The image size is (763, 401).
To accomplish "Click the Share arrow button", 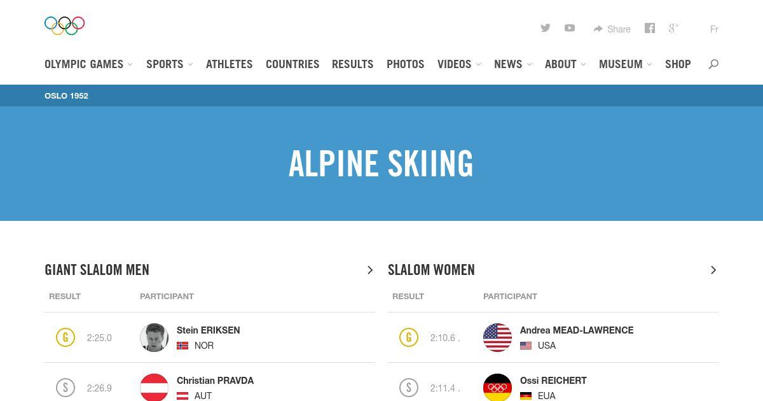I will [612, 29].
